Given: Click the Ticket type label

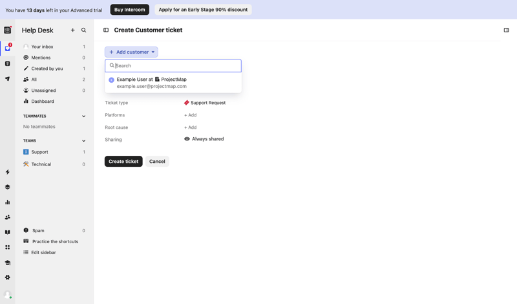Looking at the screenshot, I should click(116, 103).
